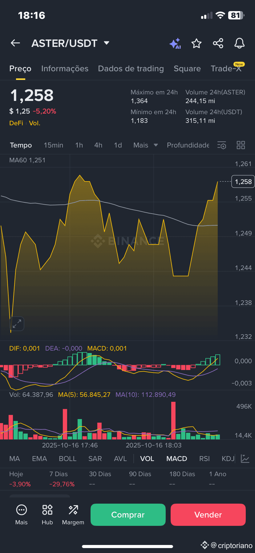Screen dimensions: 255x553
Task: Select the AVL indicator
Action: (120, 459)
